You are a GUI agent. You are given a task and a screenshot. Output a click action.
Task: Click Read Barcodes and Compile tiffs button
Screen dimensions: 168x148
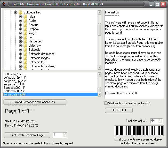click(35, 102)
